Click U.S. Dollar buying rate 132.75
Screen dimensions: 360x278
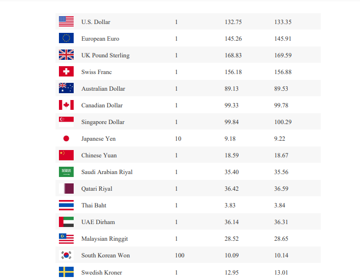pyautogui.click(x=233, y=22)
